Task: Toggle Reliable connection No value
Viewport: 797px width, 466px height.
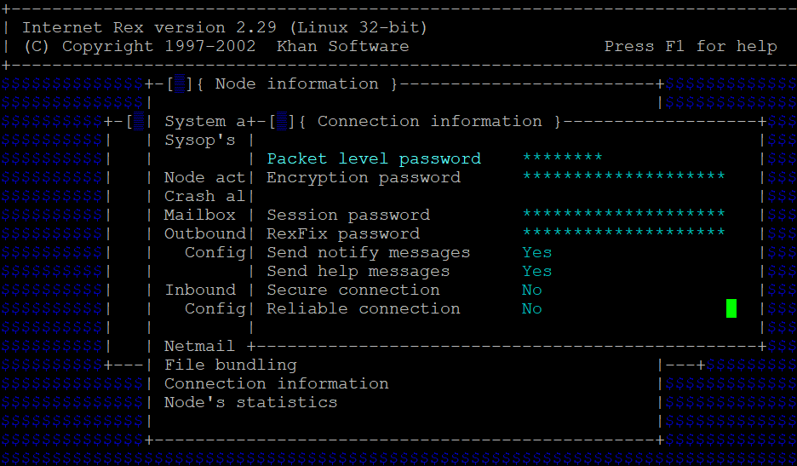Action: 531,308
